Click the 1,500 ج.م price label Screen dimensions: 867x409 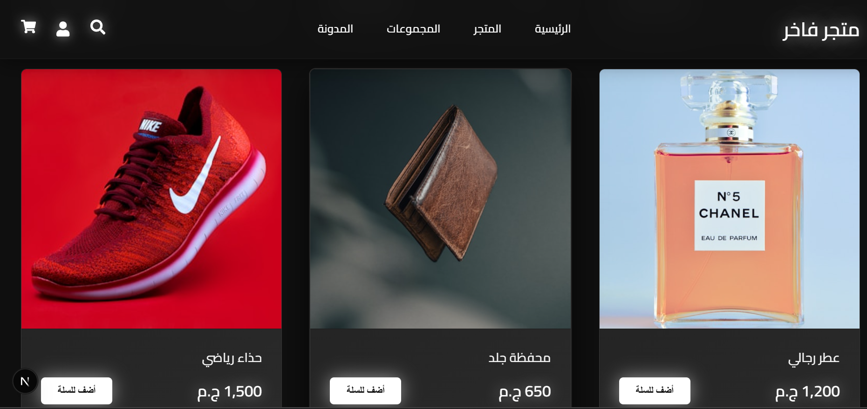click(230, 392)
